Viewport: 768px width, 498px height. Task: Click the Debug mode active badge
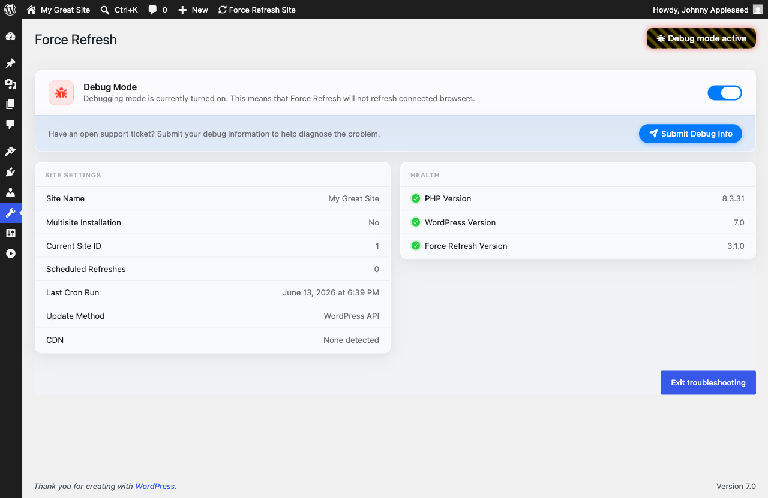(x=701, y=38)
